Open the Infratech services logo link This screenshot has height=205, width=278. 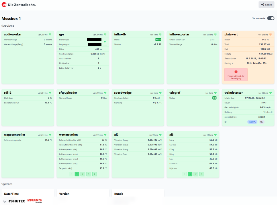(35, 201)
